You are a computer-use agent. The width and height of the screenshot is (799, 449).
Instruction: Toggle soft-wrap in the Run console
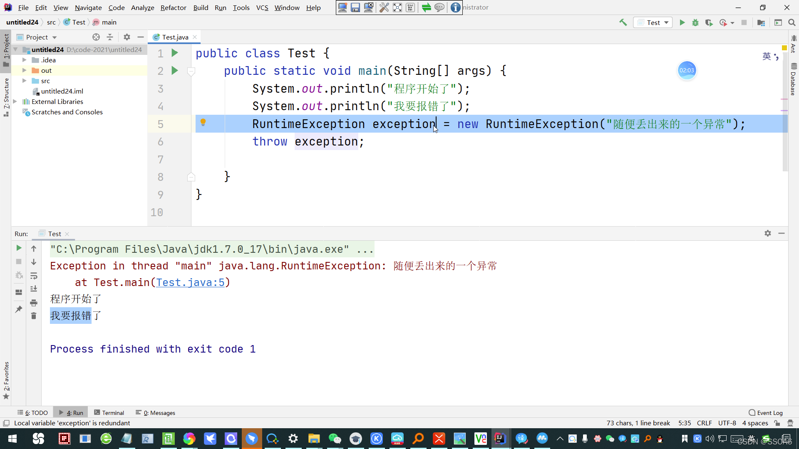click(x=34, y=276)
